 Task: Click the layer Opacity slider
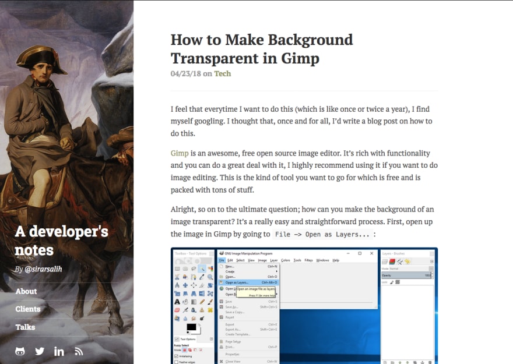pyautogui.click(x=406, y=275)
